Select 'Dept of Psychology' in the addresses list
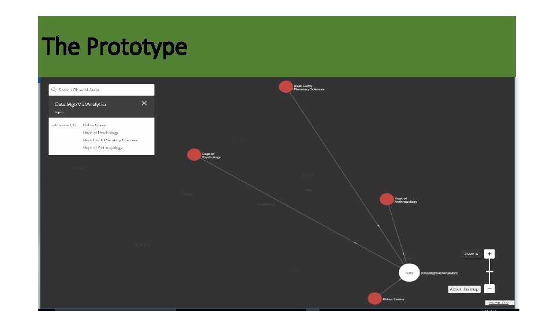 point(100,132)
